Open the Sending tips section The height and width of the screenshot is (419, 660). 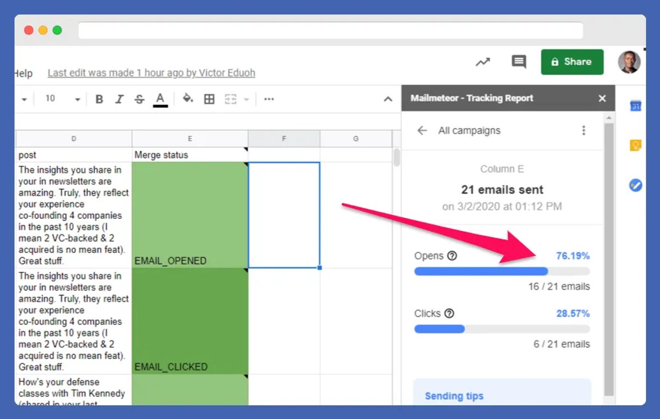(x=502, y=393)
